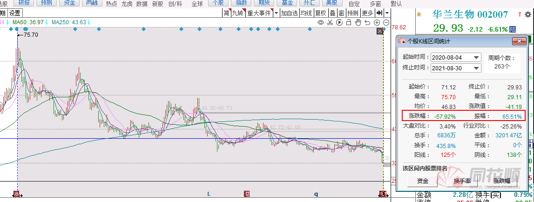Expand the dropdown arrow after 重大事件
Screen dimensions: 534x202
pos(276,13)
